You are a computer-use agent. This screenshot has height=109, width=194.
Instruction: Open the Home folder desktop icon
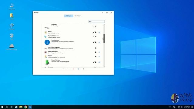tap(12, 16)
